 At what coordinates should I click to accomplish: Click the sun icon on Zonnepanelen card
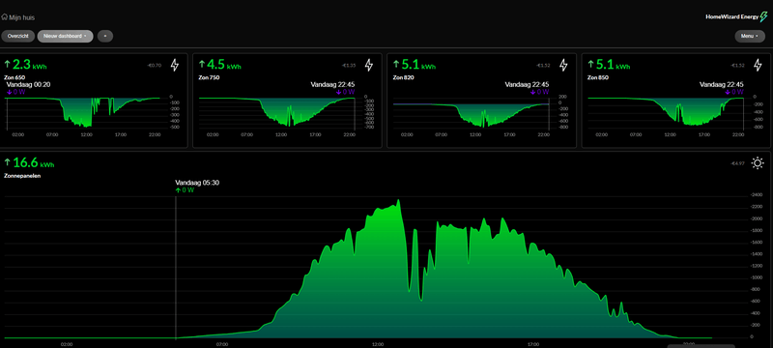pyautogui.click(x=758, y=163)
